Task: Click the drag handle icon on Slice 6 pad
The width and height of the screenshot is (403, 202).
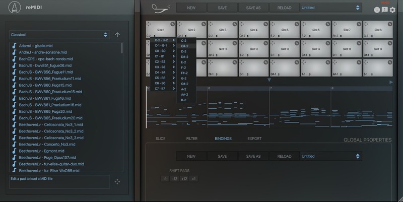Action: [304, 24]
